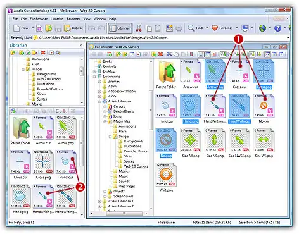Select the Wait.png thumbnail

(166, 177)
